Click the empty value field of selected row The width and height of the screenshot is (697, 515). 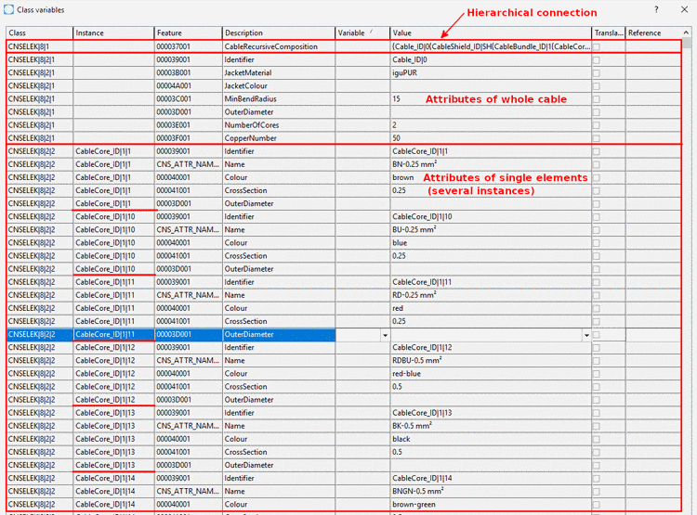pos(486,335)
